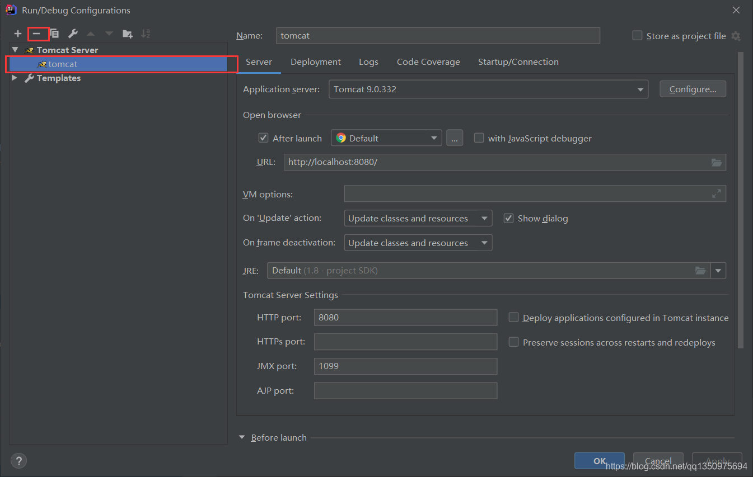Open the Code Coverage tab
Image resolution: width=753 pixels, height=477 pixels.
click(428, 62)
